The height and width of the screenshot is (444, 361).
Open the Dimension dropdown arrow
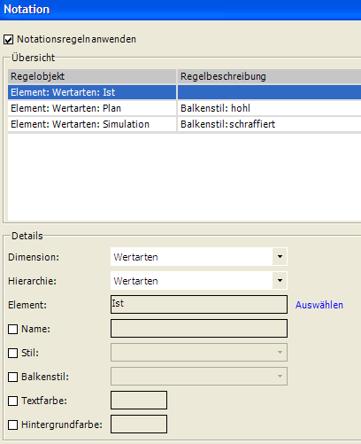point(280,257)
